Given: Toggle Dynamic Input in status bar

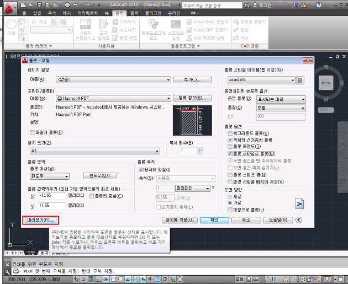Looking at the screenshot, I should point(143,279).
